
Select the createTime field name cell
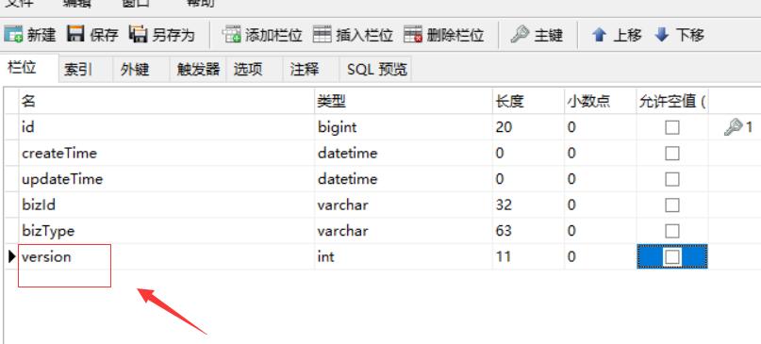pyautogui.click(x=167, y=153)
